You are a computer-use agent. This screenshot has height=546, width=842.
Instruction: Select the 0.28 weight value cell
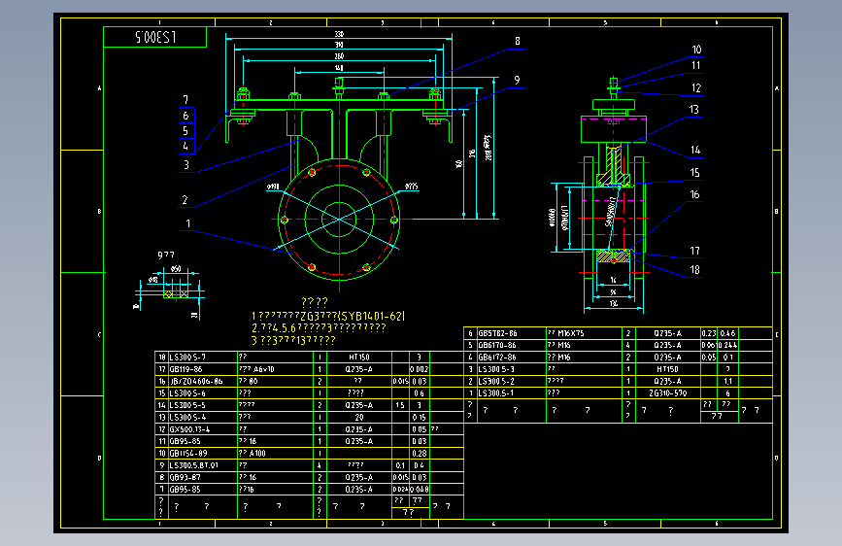click(420, 453)
